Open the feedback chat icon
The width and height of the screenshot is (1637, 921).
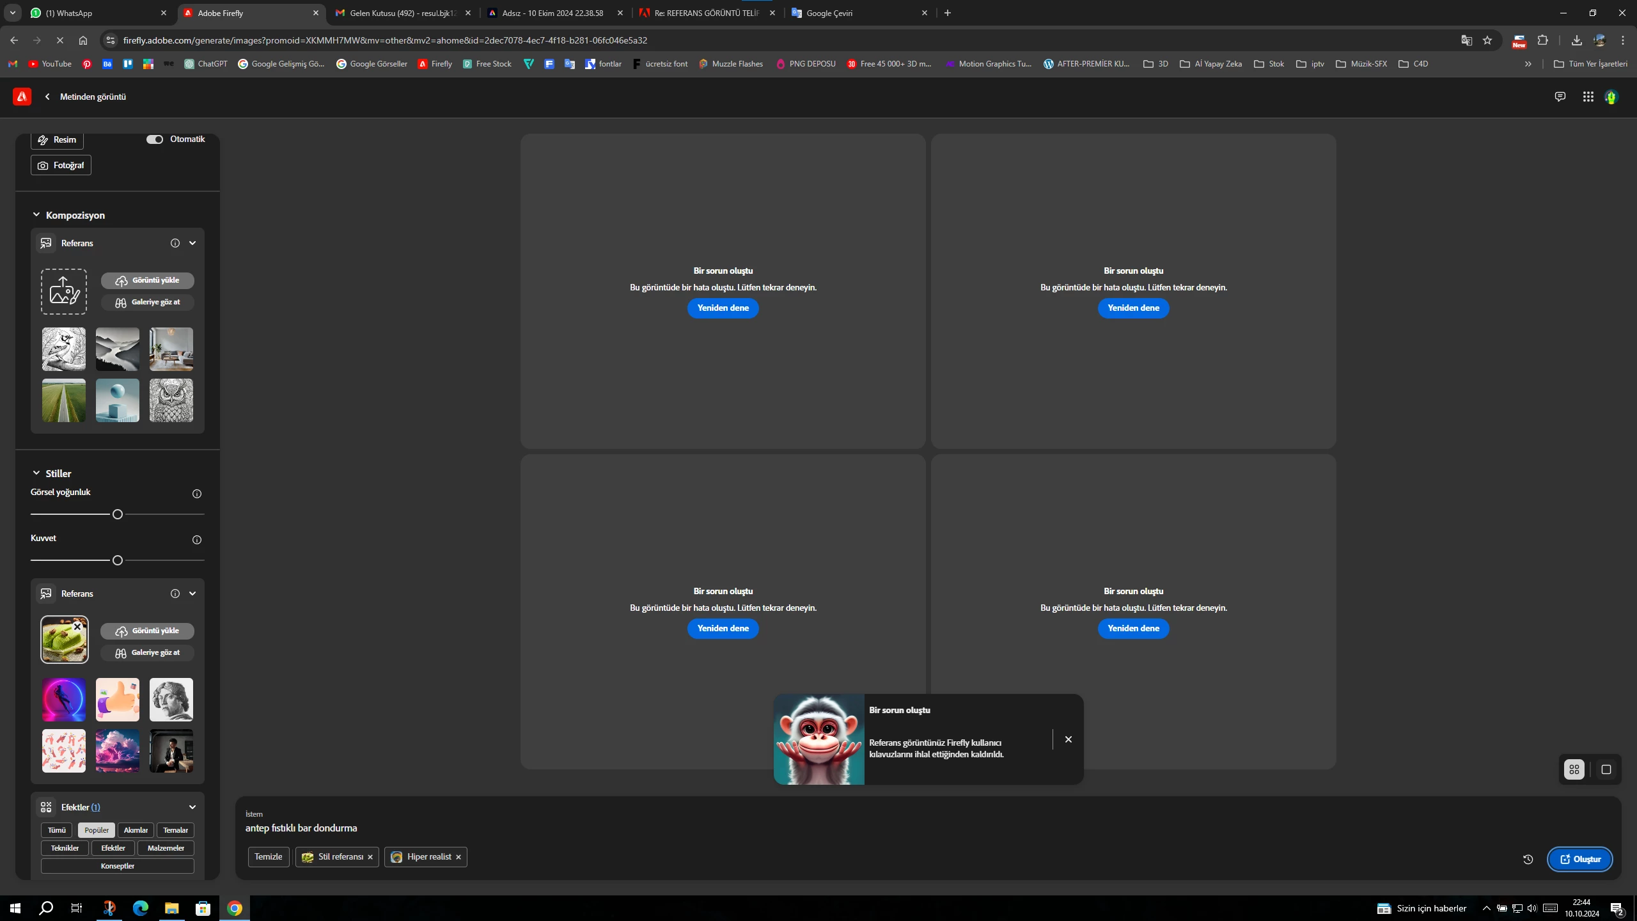[x=1560, y=97]
